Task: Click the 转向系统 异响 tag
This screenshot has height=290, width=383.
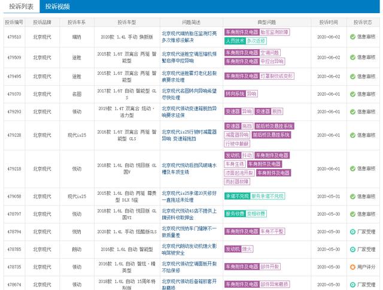Action: point(241,93)
